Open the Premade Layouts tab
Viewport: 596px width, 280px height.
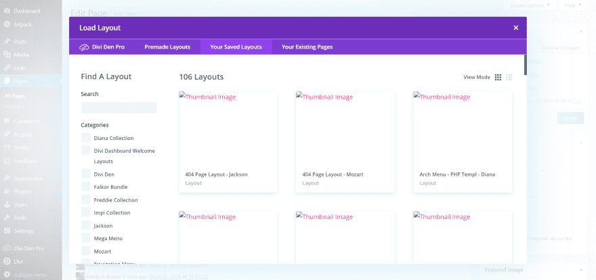point(167,47)
